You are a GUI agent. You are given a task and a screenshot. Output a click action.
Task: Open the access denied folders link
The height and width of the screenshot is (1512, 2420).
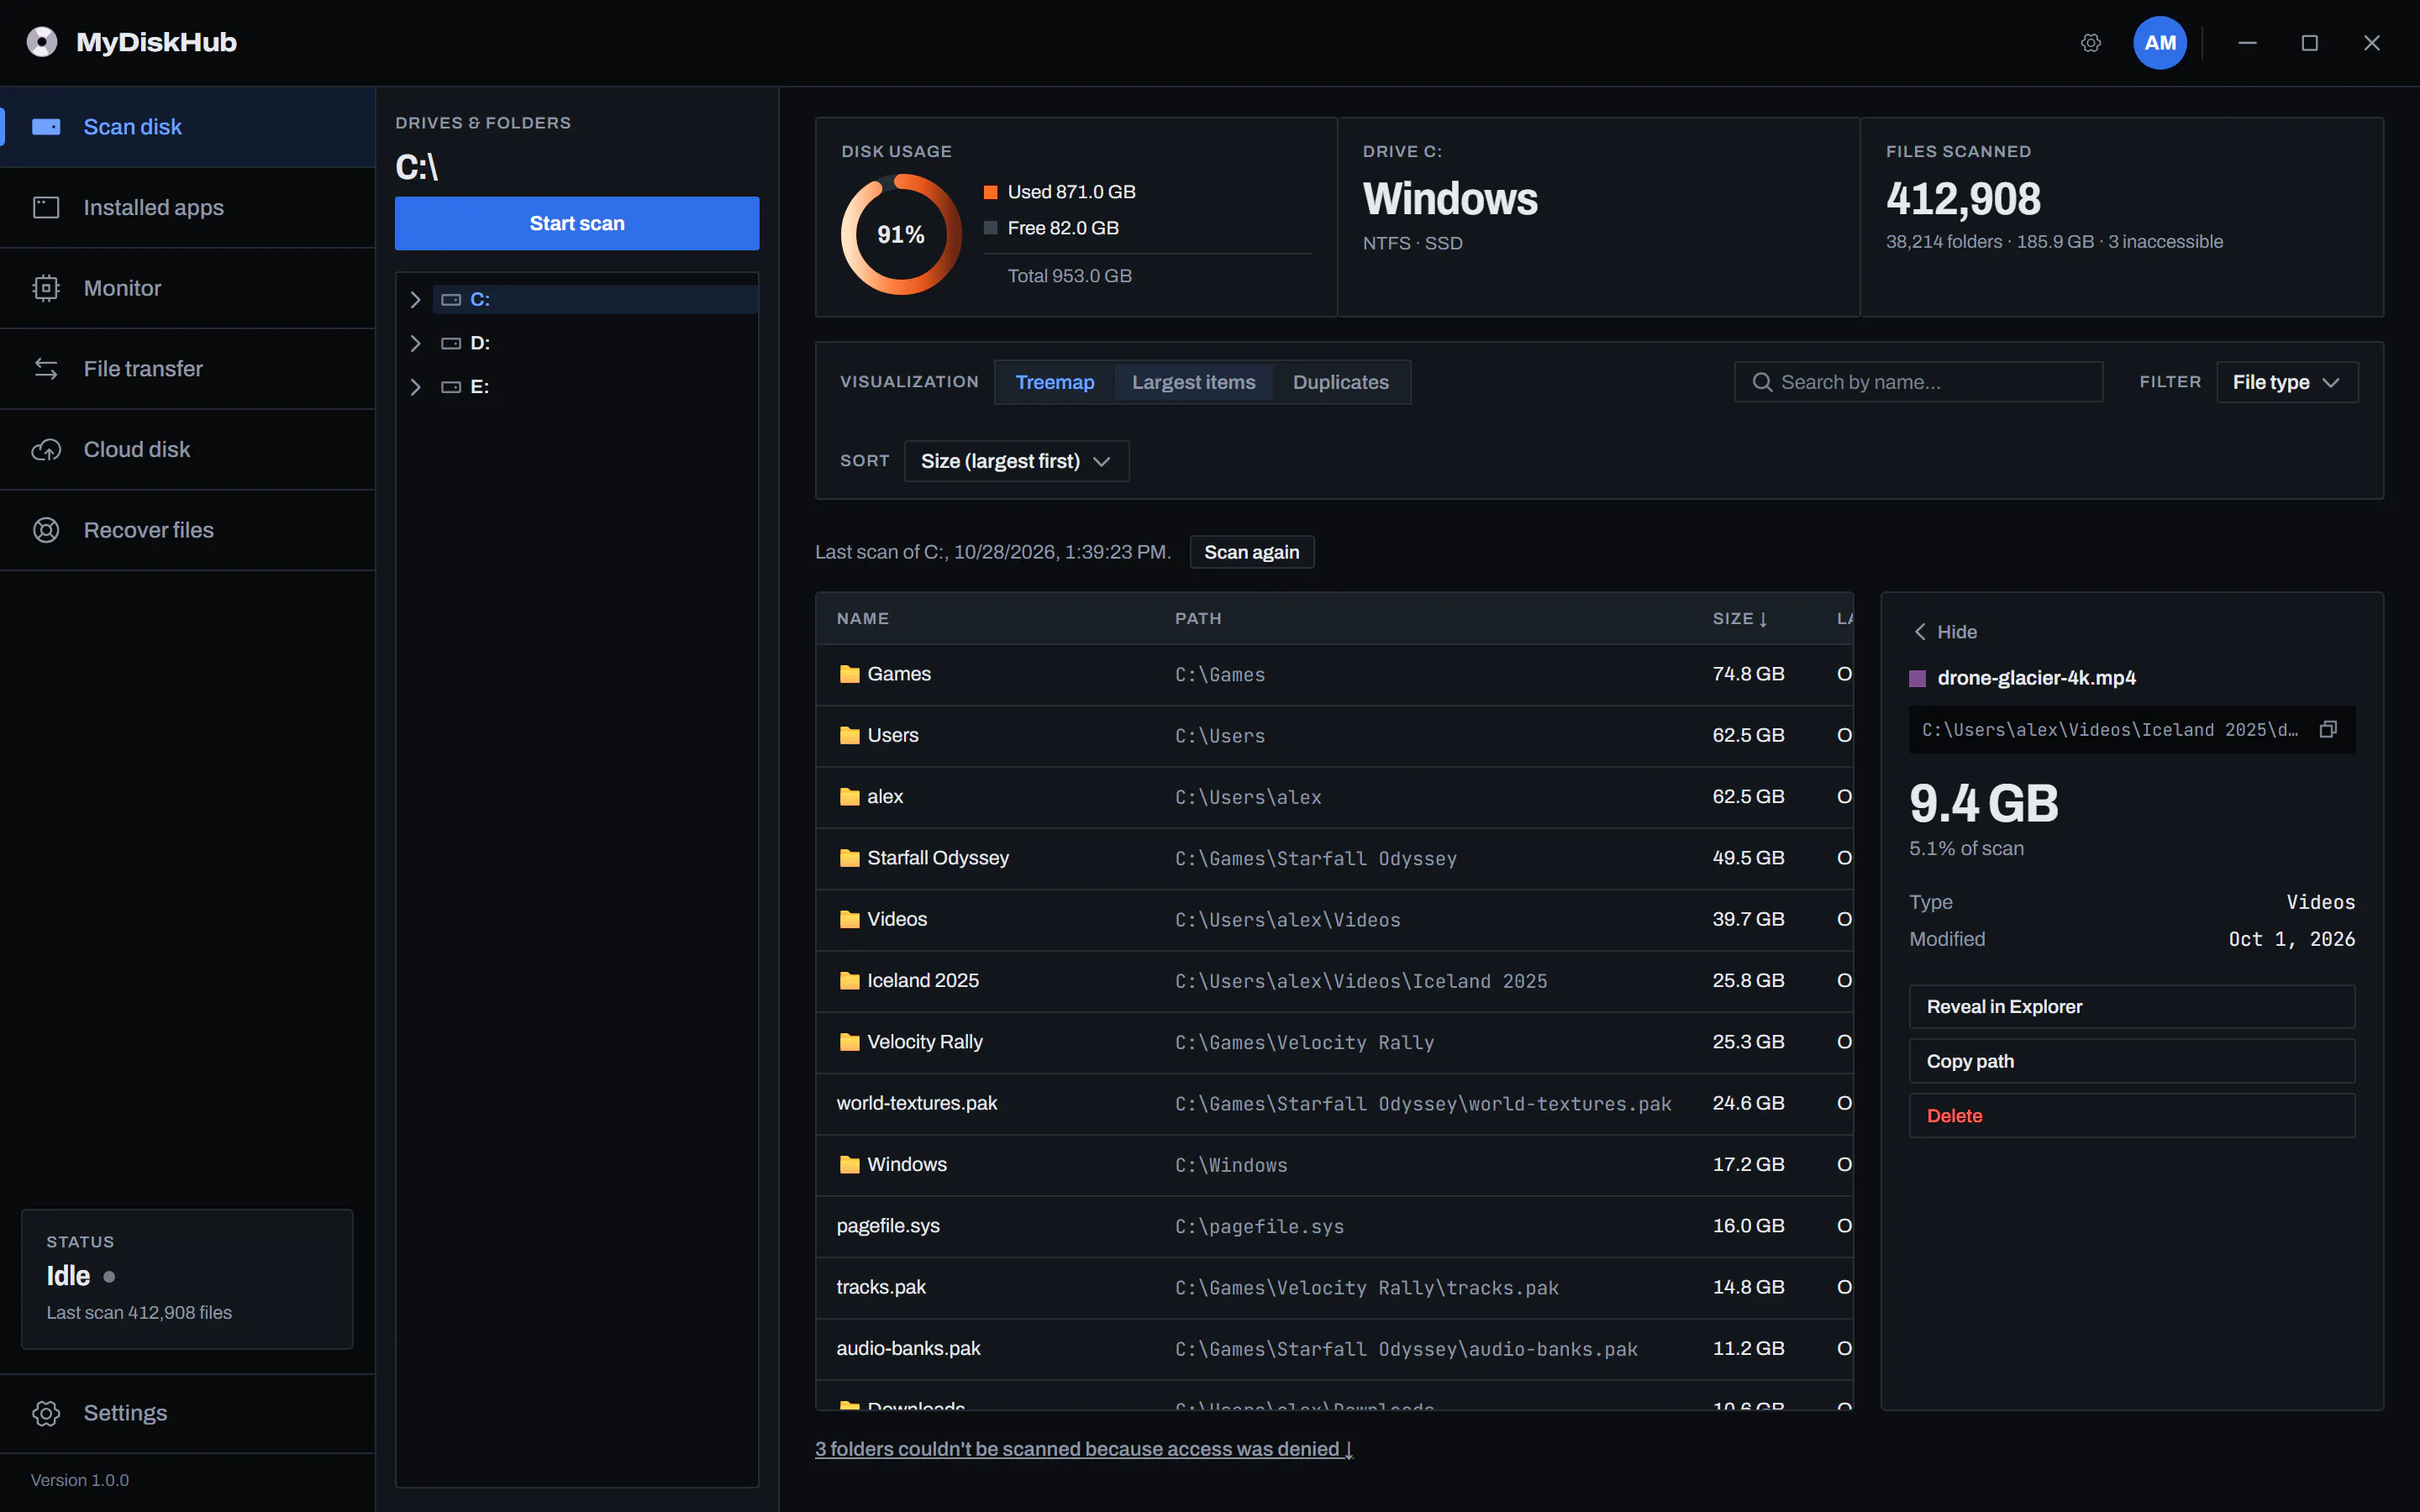click(x=1084, y=1449)
